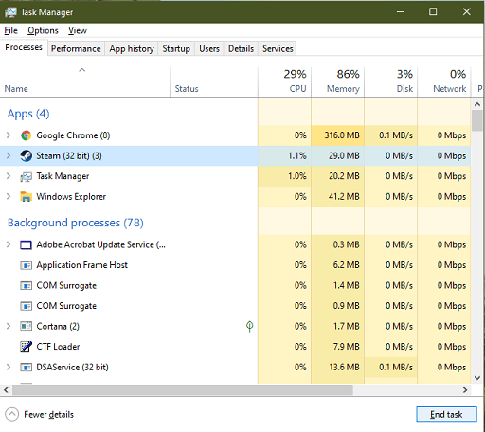Switch to the Services tab
Screen dimensions: 485x432
coord(278,49)
